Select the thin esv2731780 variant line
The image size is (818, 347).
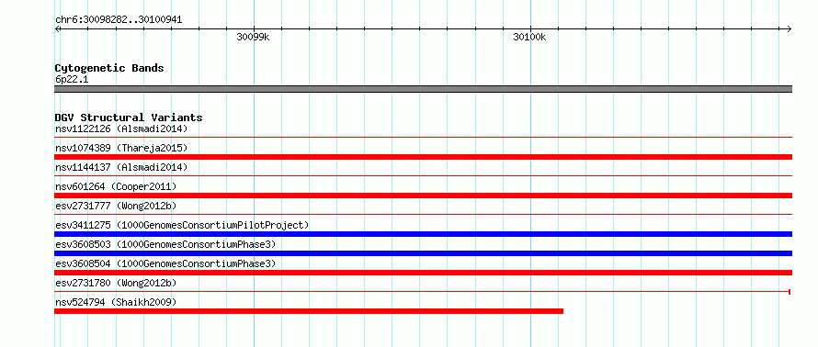coord(423,292)
